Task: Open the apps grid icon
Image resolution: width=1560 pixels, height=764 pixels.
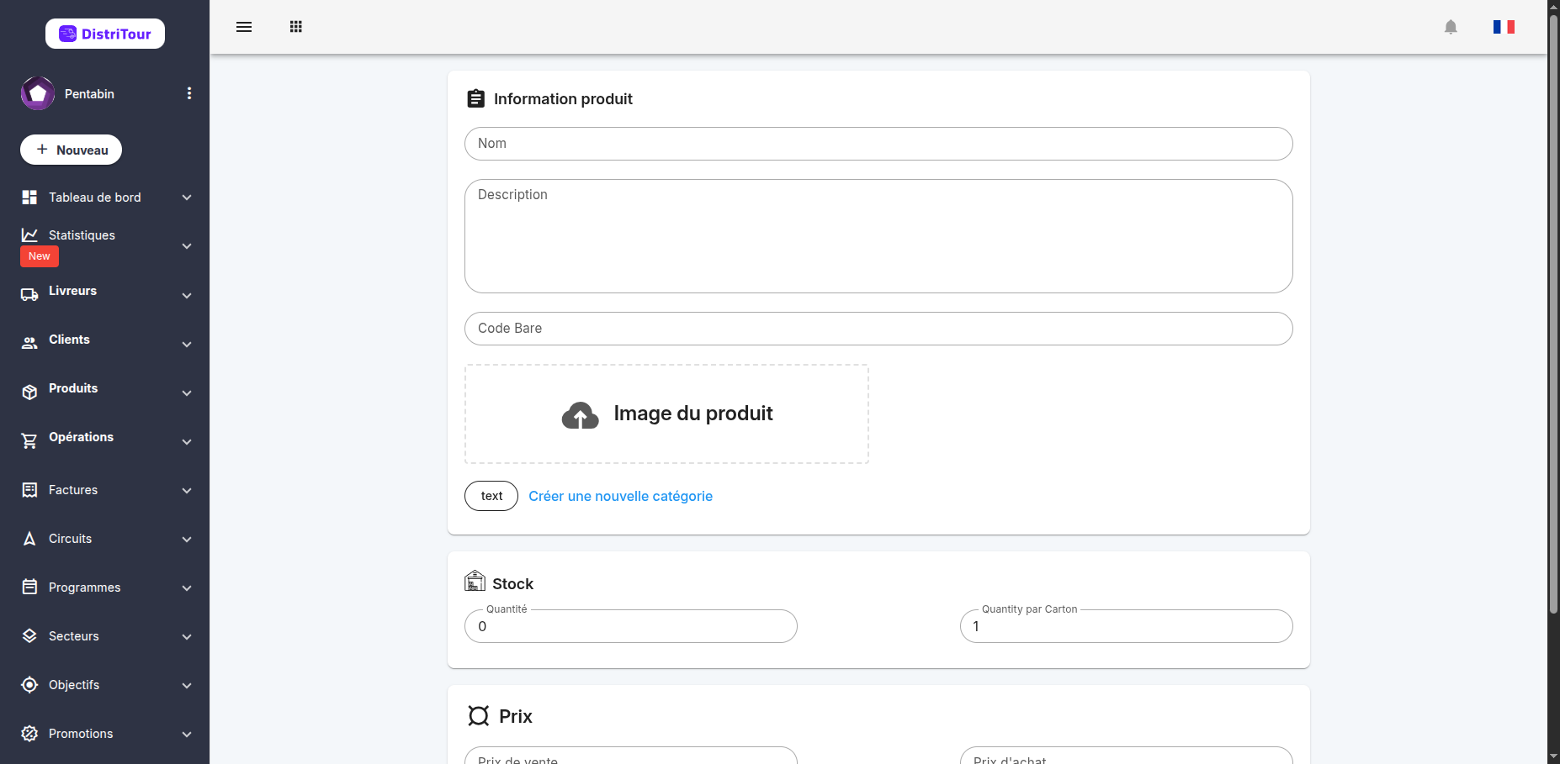Action: click(x=296, y=27)
